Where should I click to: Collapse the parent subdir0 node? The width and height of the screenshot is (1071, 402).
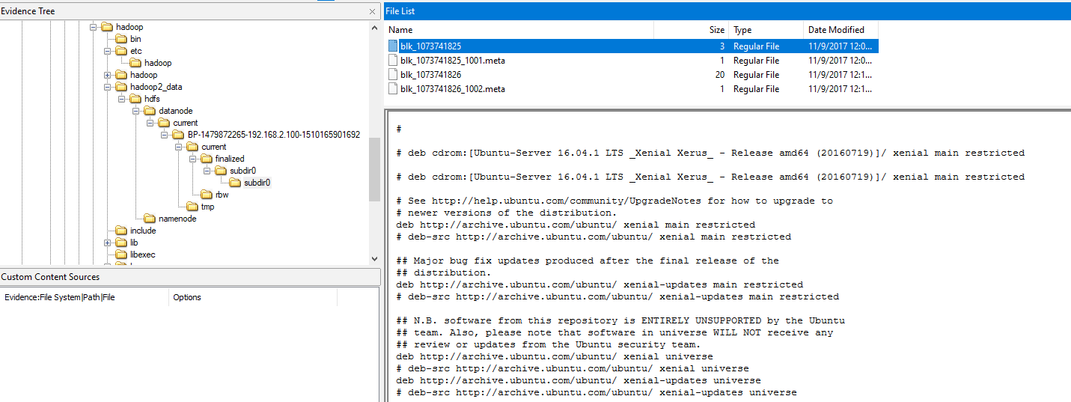tap(207, 171)
